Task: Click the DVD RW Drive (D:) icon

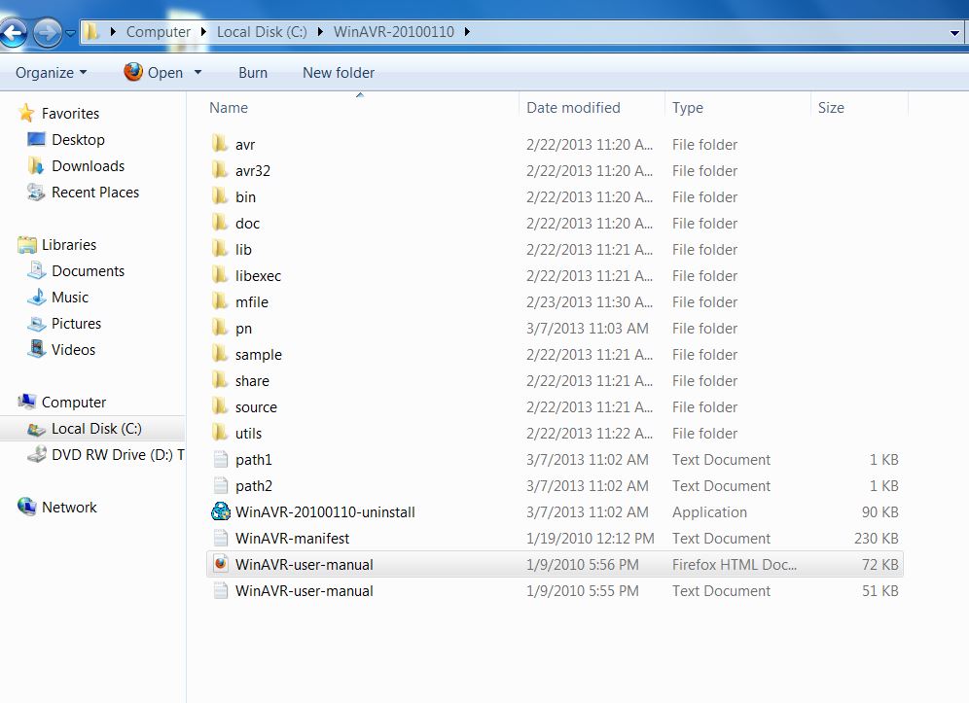Action: [36, 454]
